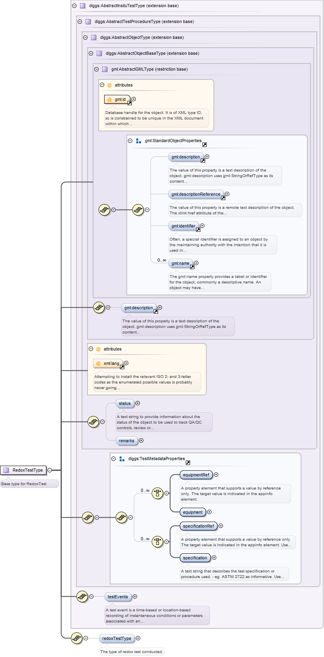Collapse the diggs:AbstractTestProcedureType section
The height and width of the screenshot is (657, 324).
click(x=80, y=21)
